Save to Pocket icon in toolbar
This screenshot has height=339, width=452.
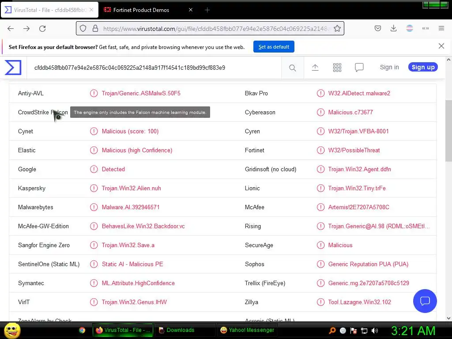click(x=378, y=28)
